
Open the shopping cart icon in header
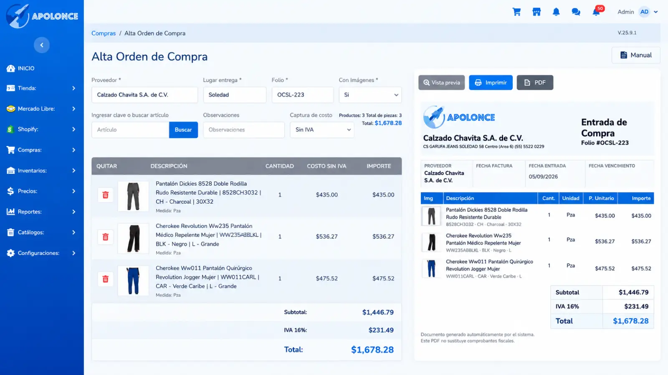(x=516, y=12)
